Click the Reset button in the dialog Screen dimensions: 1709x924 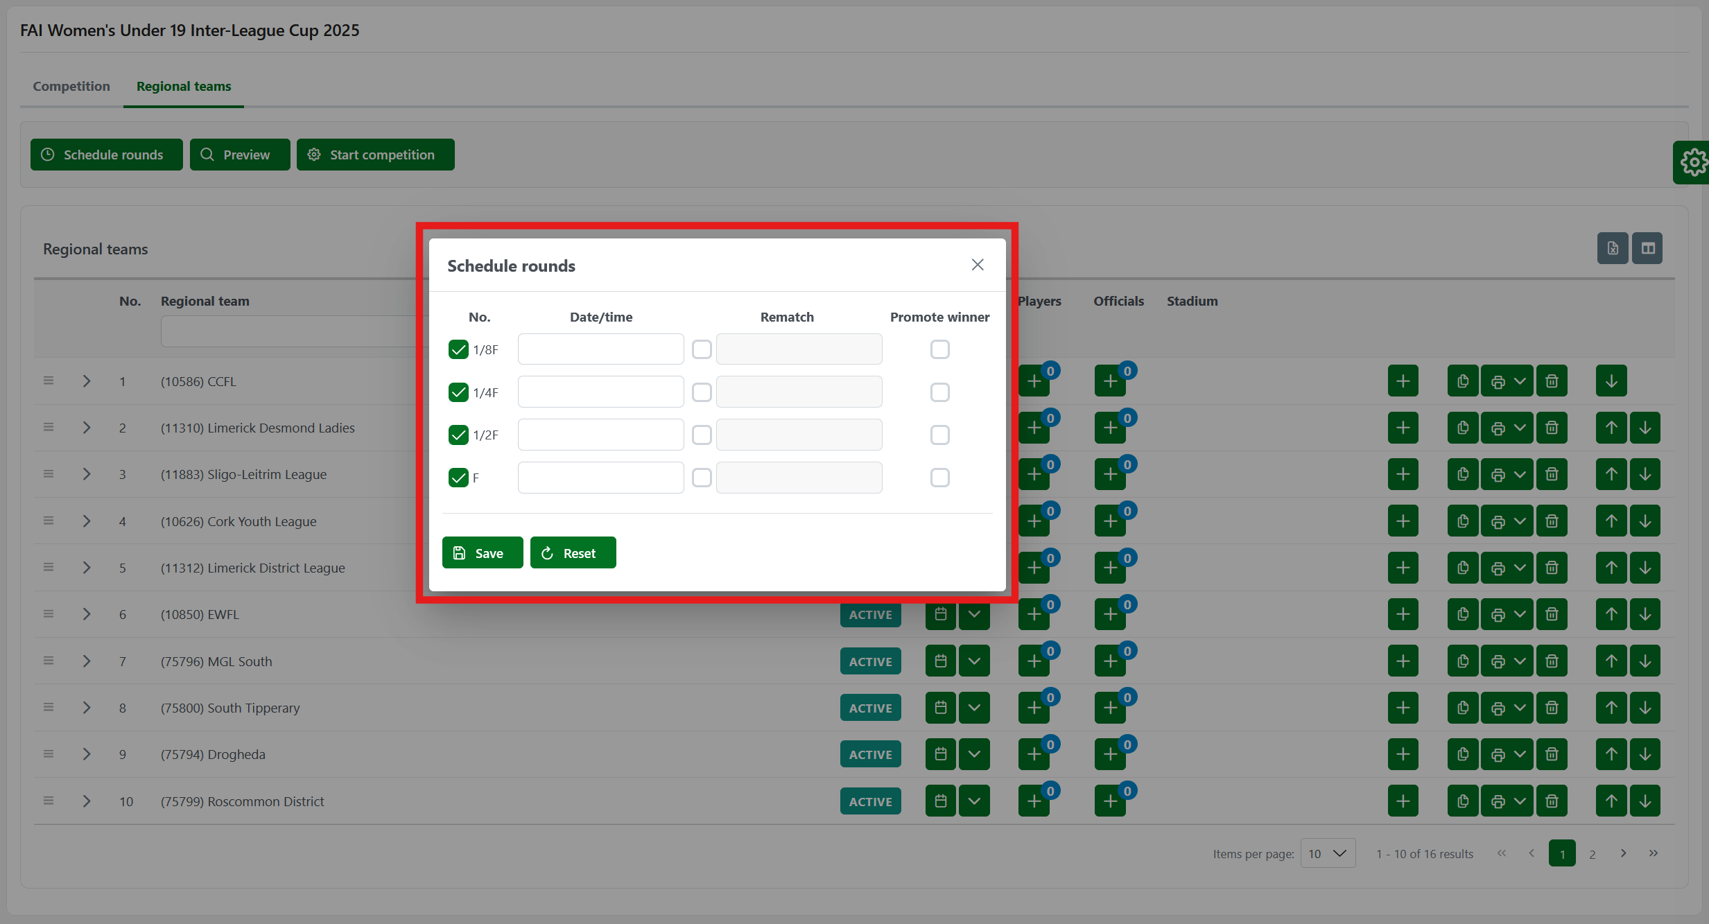(573, 552)
